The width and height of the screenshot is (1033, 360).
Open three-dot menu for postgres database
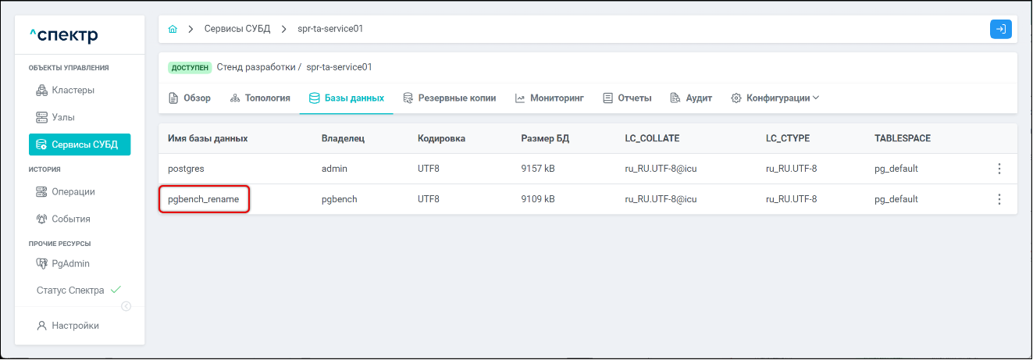pos(999,169)
